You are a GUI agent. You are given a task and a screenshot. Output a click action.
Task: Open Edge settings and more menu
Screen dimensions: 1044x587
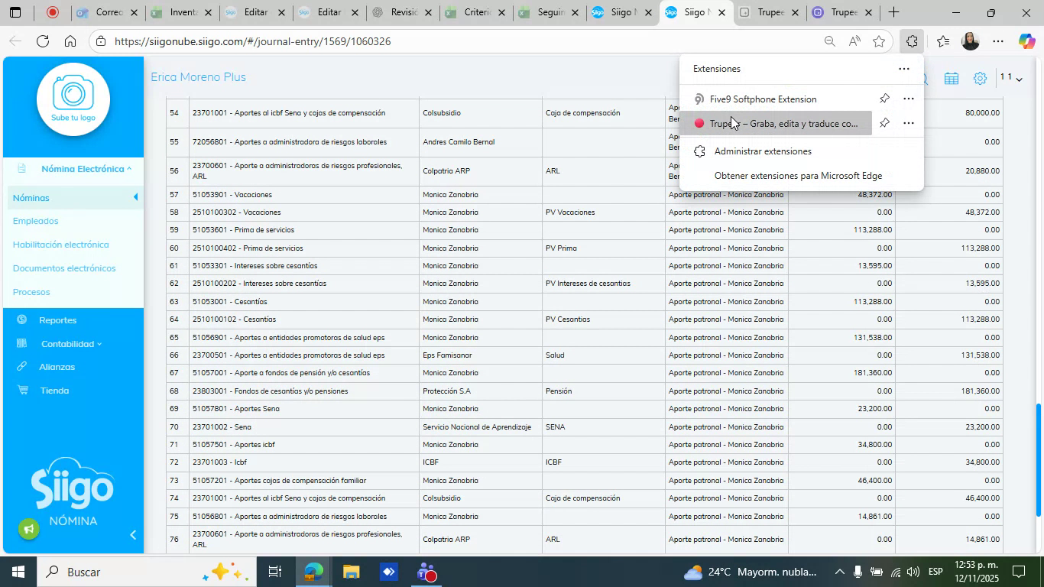coord(998,41)
